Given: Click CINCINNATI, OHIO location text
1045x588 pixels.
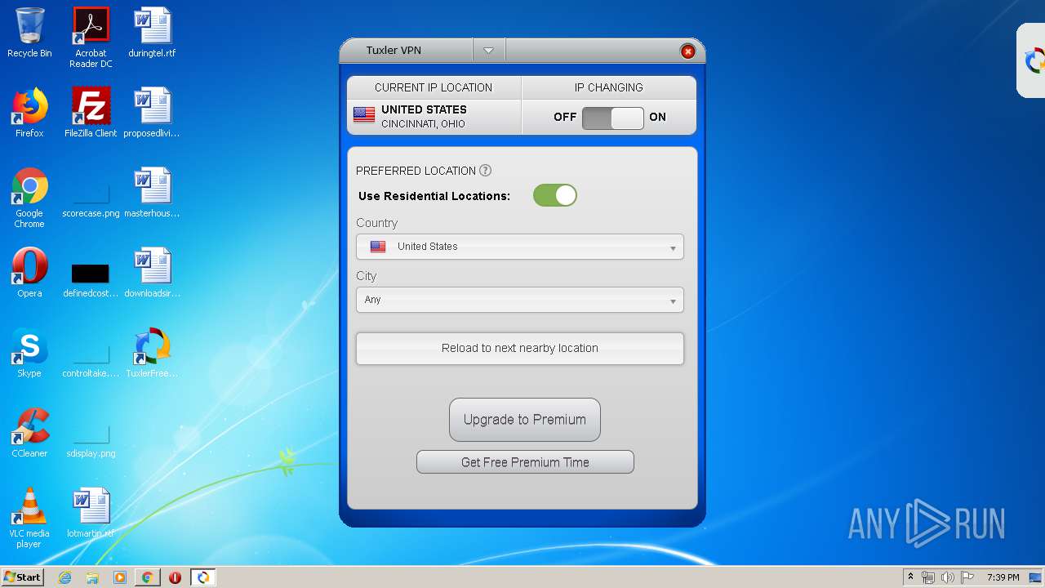Looking at the screenshot, I should pyautogui.click(x=423, y=124).
